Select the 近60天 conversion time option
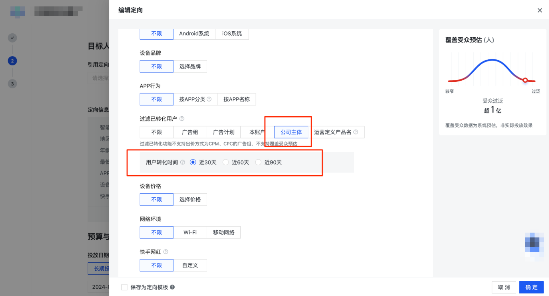This screenshot has height=296, width=549. pyautogui.click(x=226, y=162)
